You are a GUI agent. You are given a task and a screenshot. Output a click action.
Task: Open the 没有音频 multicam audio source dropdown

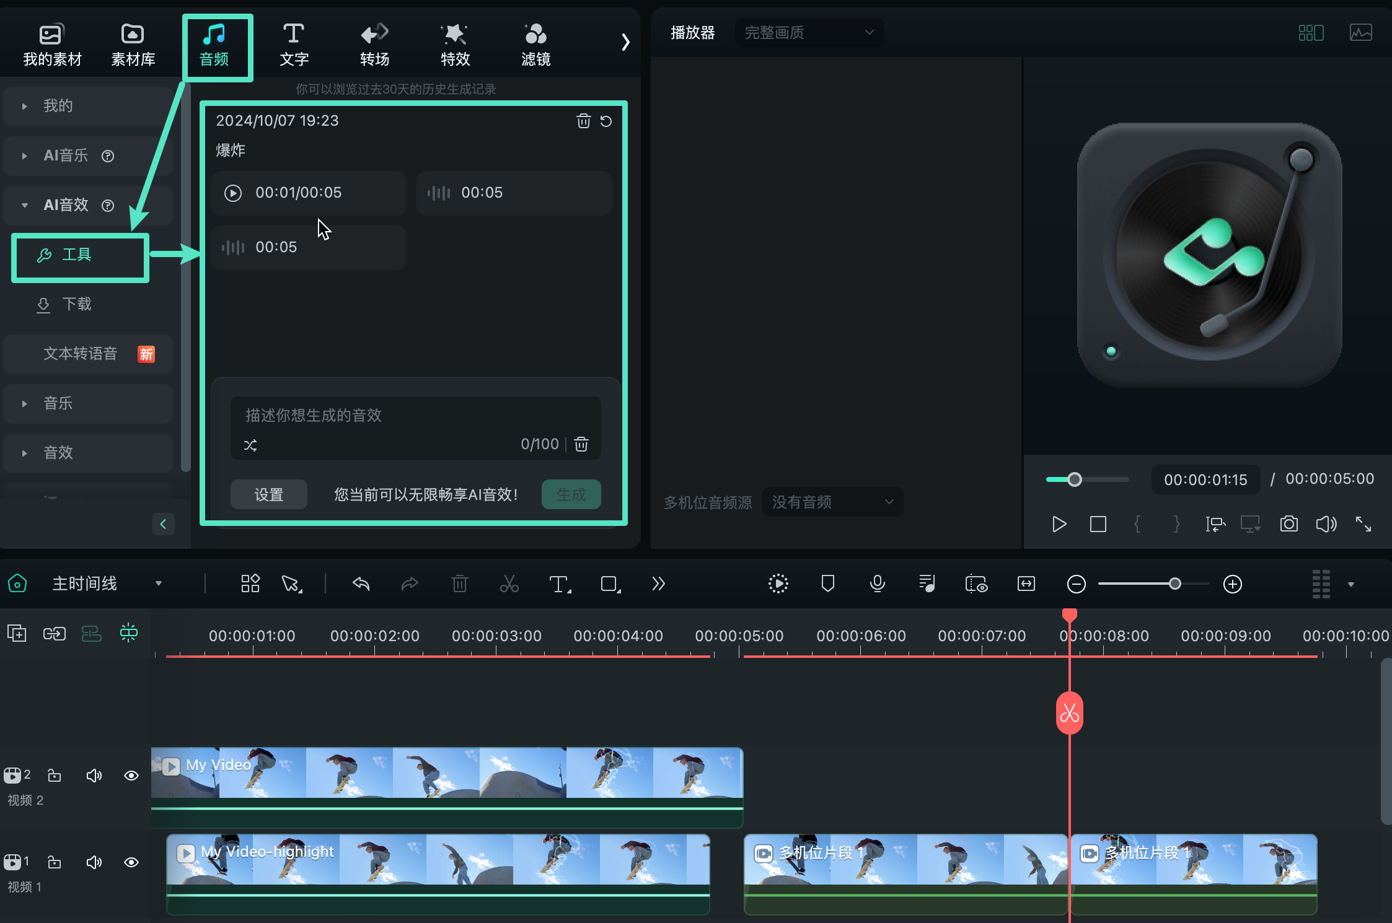(x=832, y=502)
